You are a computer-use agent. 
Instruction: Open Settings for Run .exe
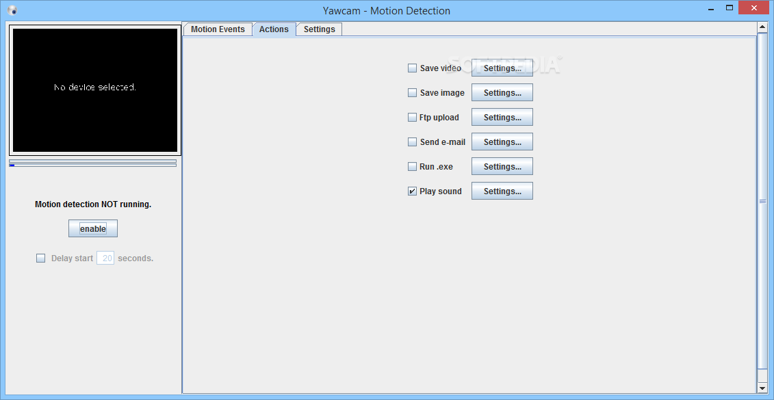(502, 167)
